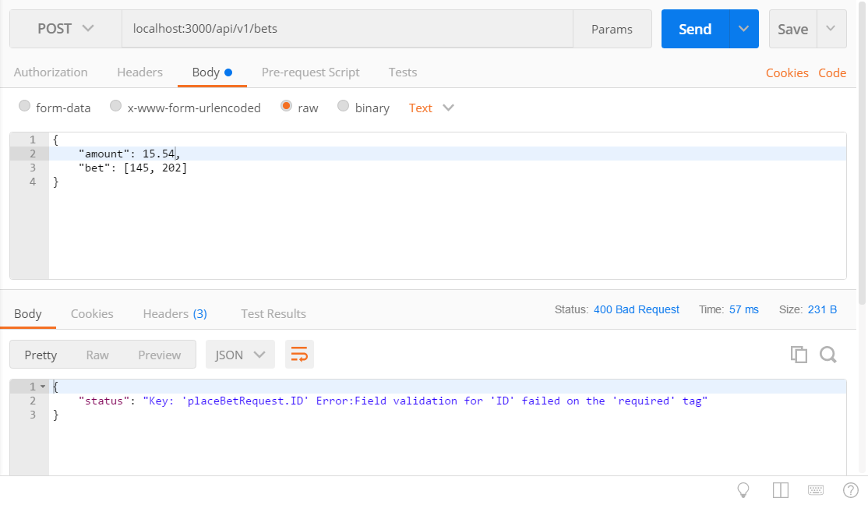The image size is (868, 505).
Task: Open the Tests tab
Action: coord(403,72)
